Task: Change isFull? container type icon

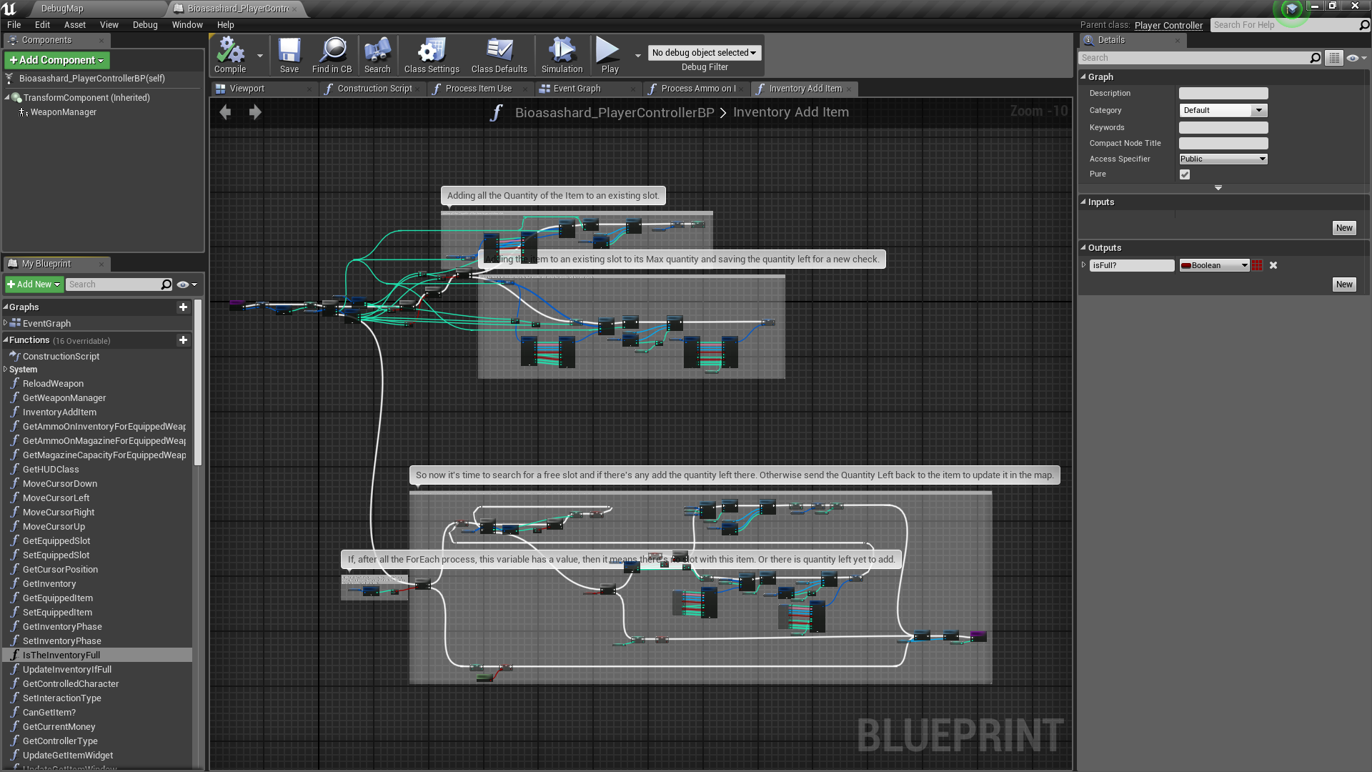Action: (x=1257, y=265)
